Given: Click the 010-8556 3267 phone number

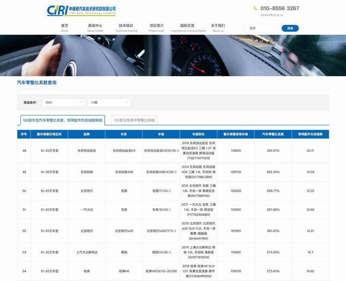Looking at the screenshot, I should 279,8.
